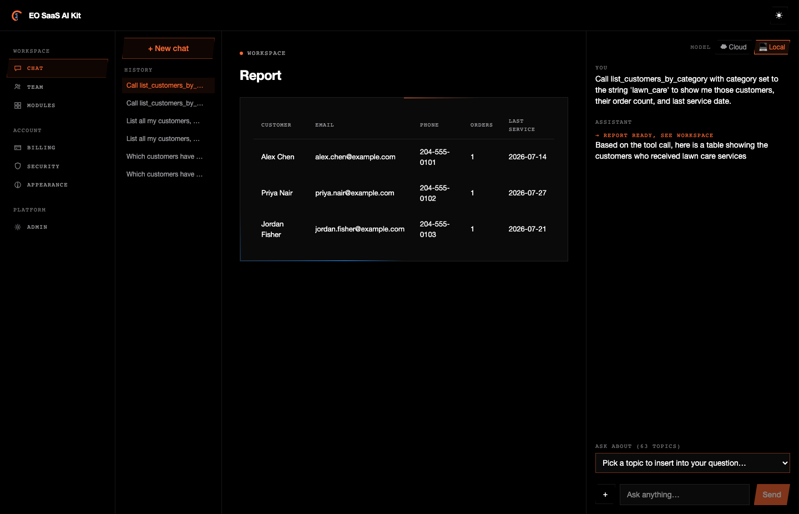Viewport: 799px width, 514px height.
Task: Open the second Call list_customers_by history chat
Action: (168, 103)
